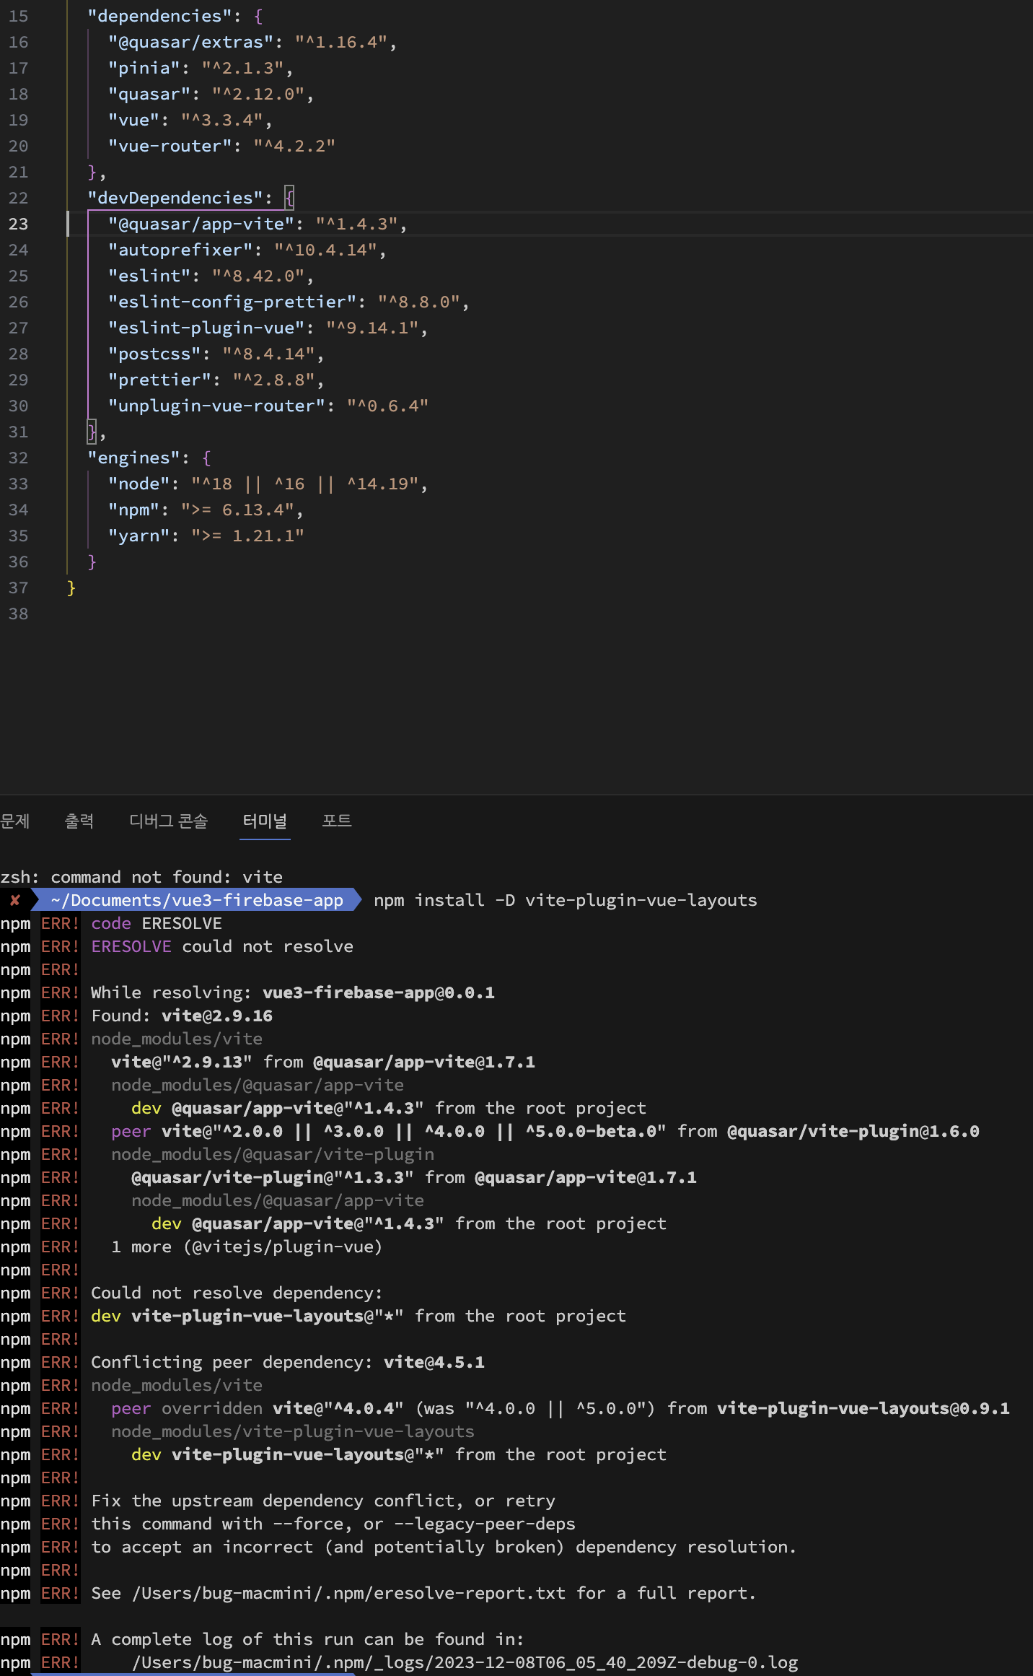The width and height of the screenshot is (1033, 1676).
Task: Click the "pinia" key in dependencies
Action: [144, 68]
